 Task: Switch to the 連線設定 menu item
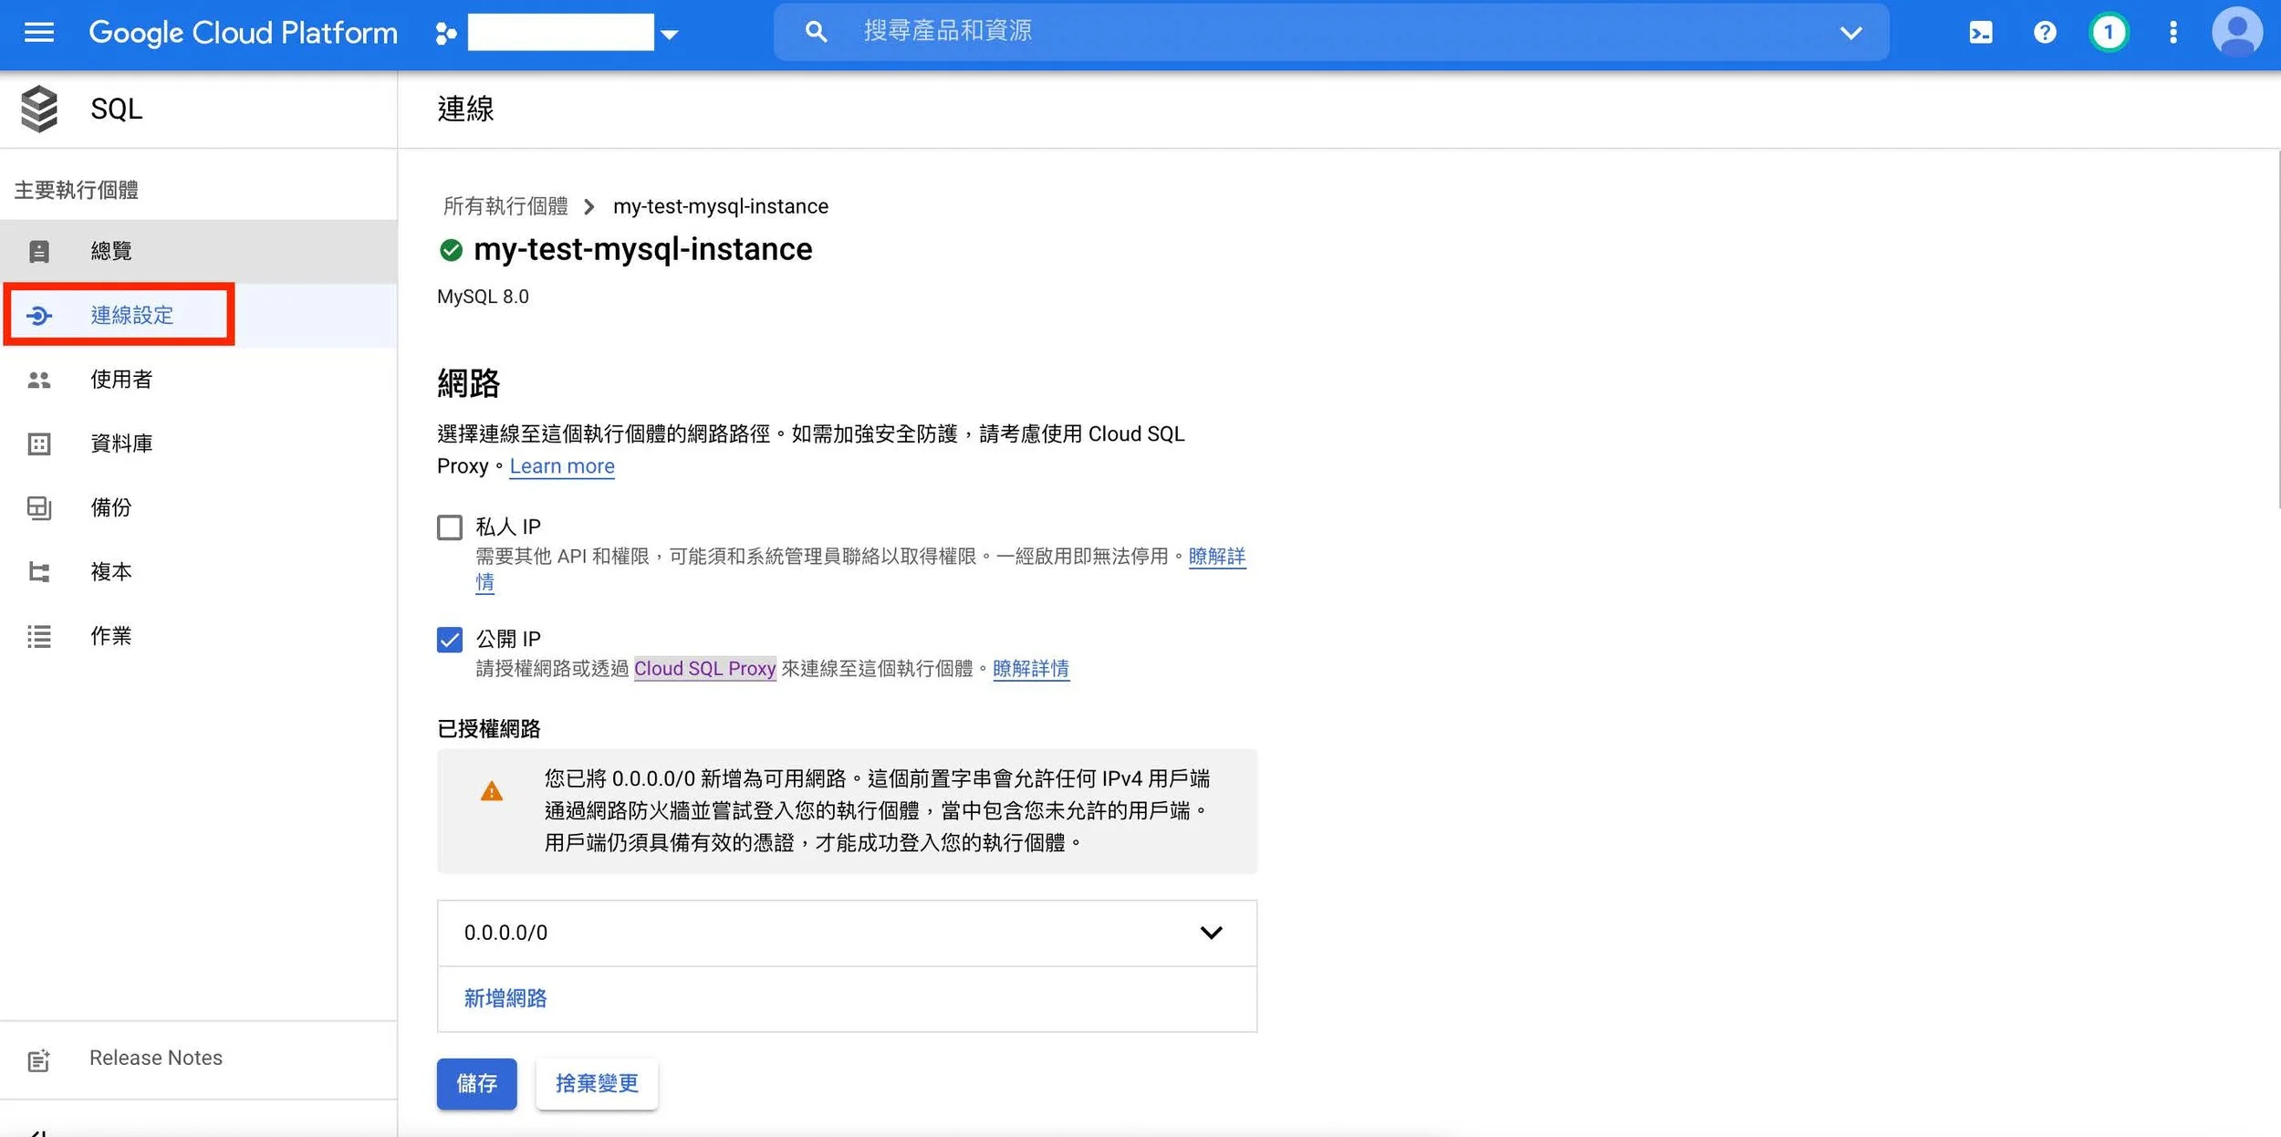(x=130, y=315)
